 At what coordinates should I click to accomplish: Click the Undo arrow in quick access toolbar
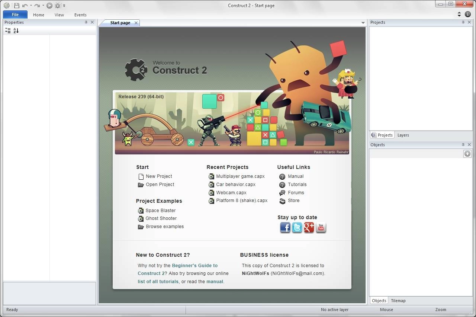click(x=25, y=6)
